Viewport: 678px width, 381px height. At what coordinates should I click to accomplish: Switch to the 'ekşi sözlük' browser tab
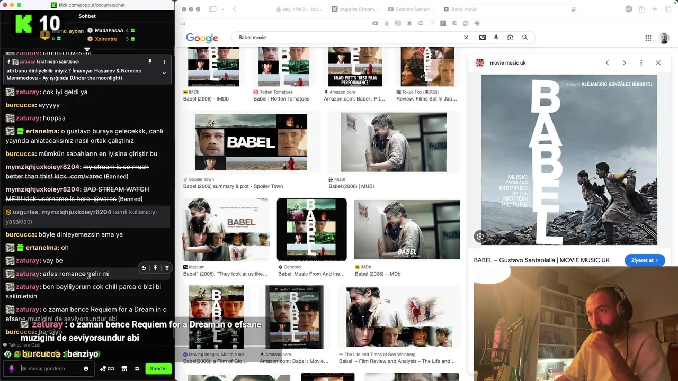click(x=299, y=10)
